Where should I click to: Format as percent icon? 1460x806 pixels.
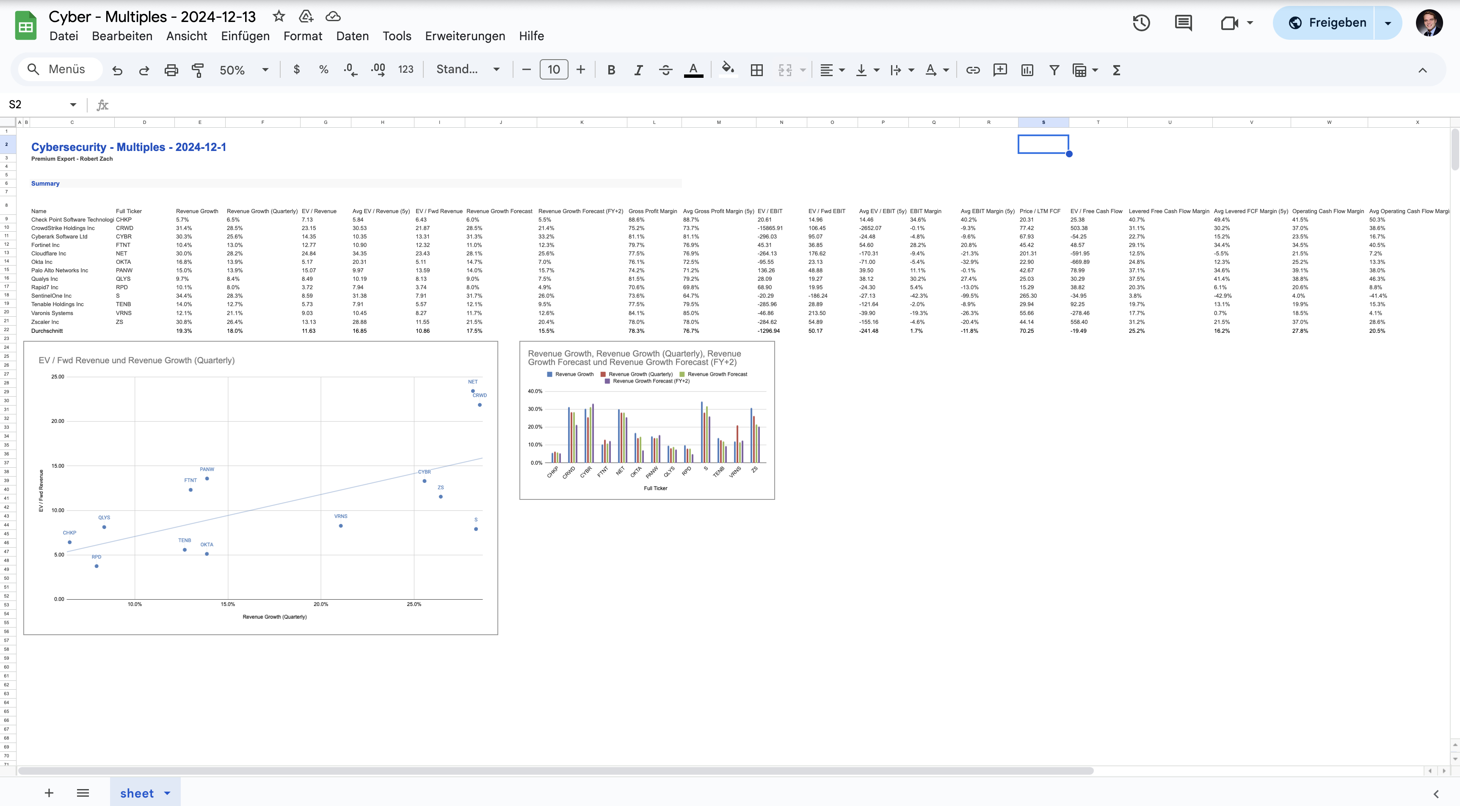324,70
